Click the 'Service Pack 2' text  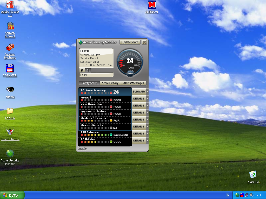[89, 58]
